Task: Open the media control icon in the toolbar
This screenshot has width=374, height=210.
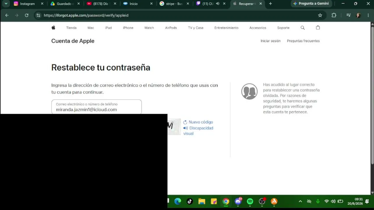Action: pyautogui.click(x=348, y=15)
